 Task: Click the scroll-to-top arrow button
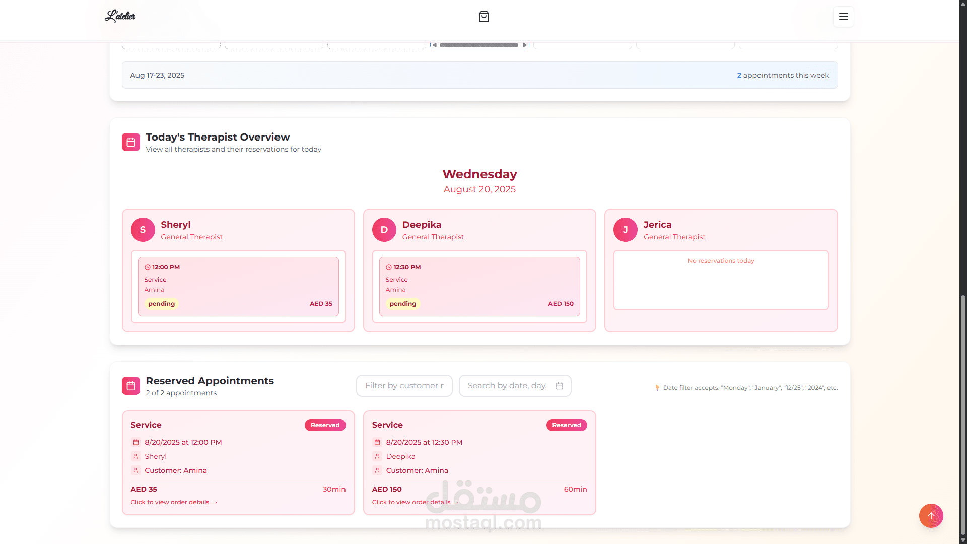point(931,516)
